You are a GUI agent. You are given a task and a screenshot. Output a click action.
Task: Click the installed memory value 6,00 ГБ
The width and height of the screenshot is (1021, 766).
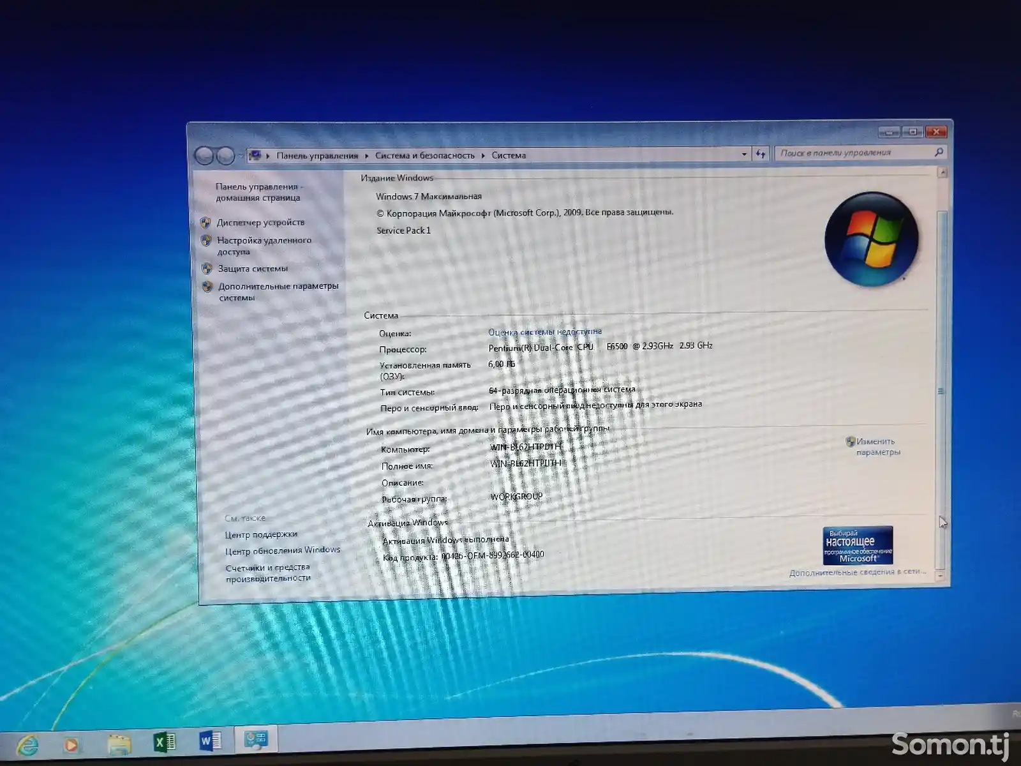coord(502,364)
